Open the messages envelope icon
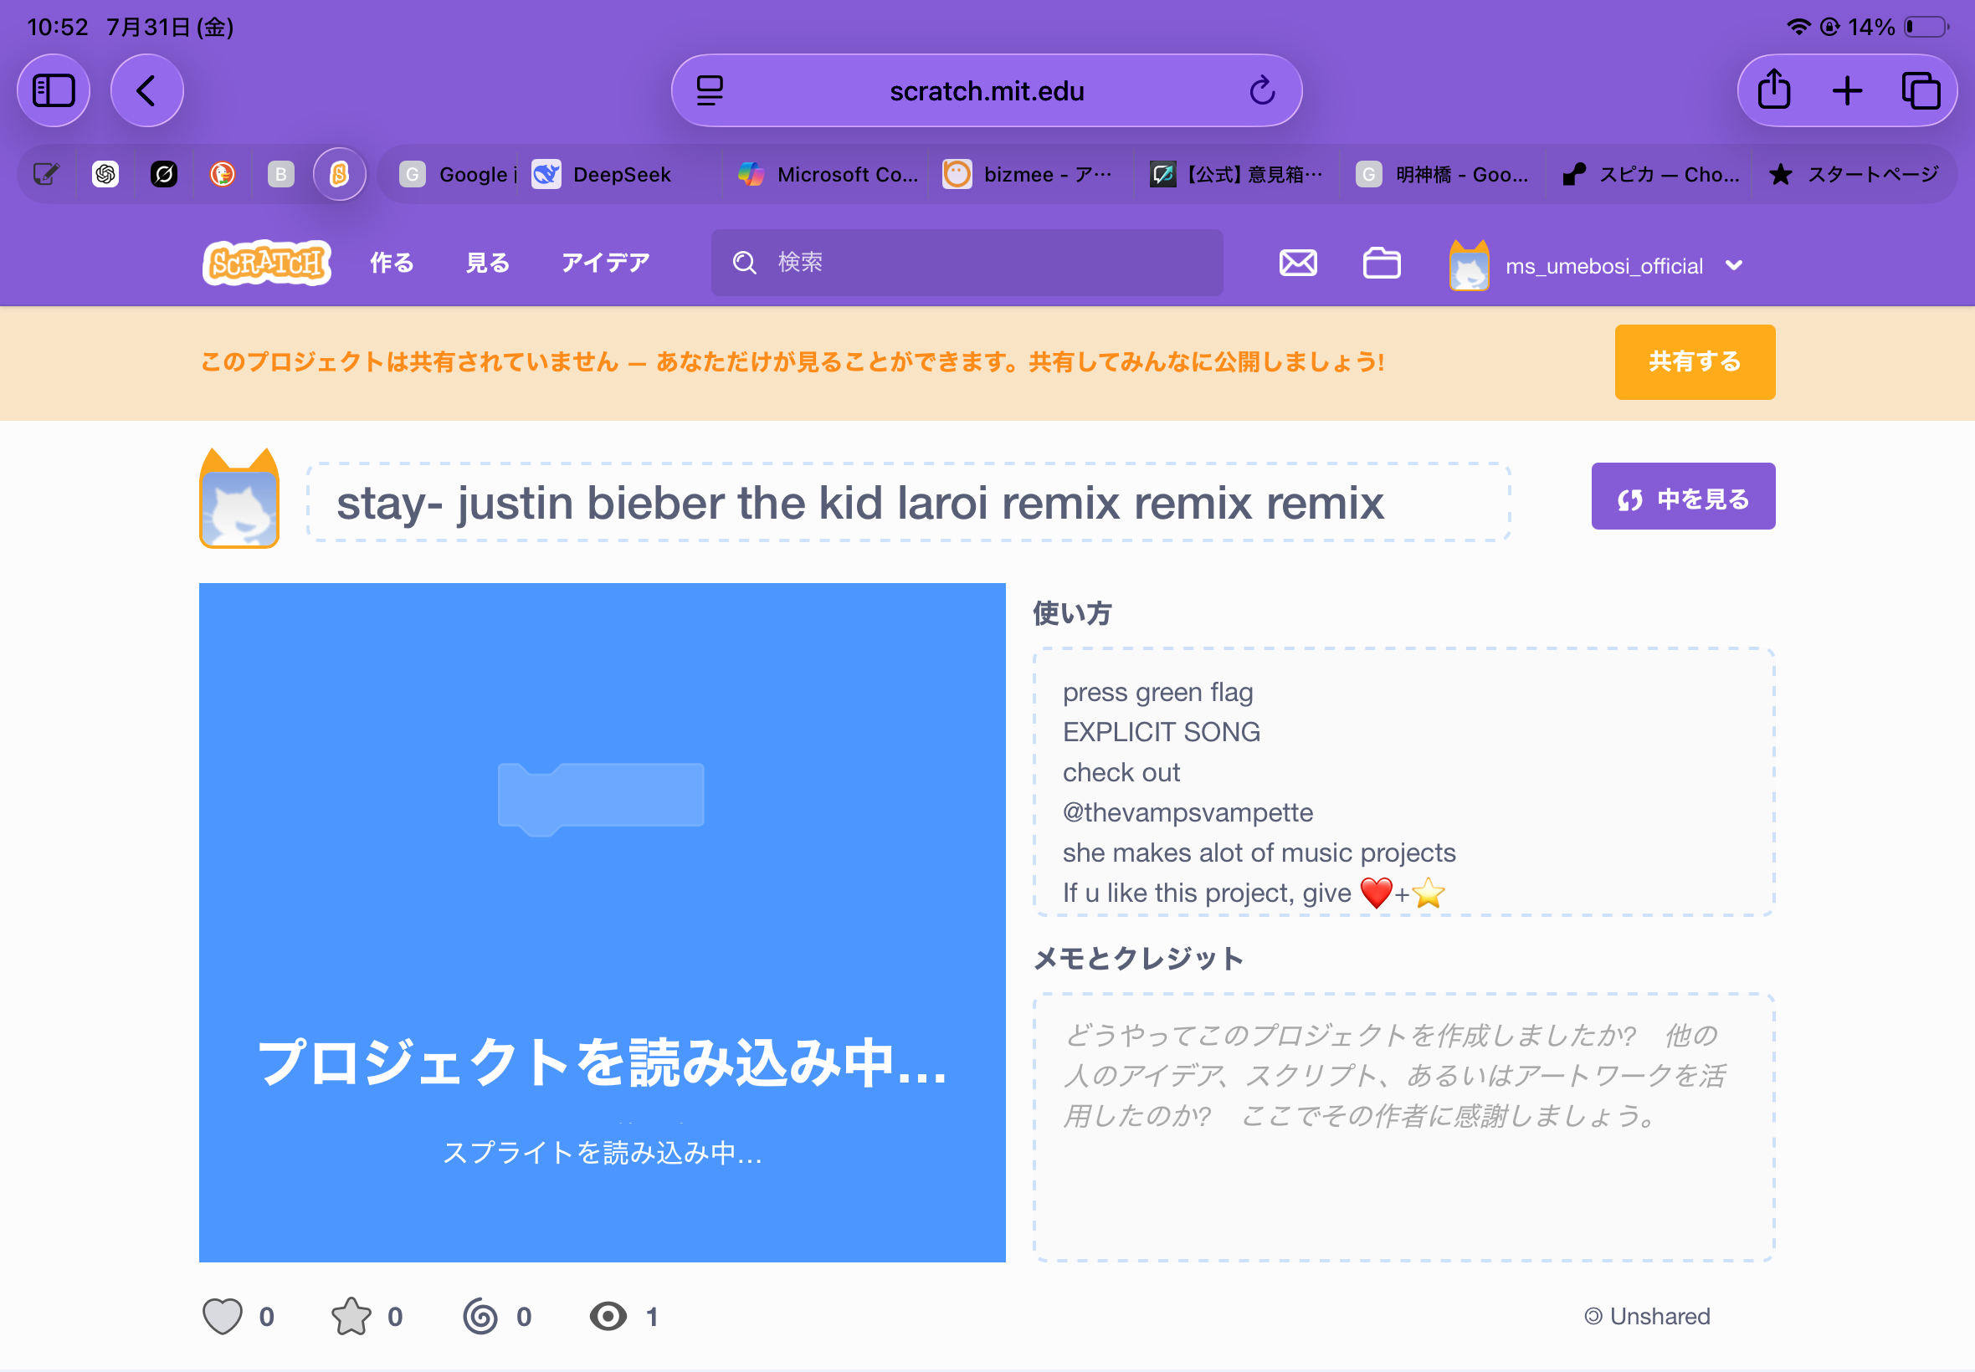This screenshot has height=1372, width=1975. click(x=1297, y=262)
